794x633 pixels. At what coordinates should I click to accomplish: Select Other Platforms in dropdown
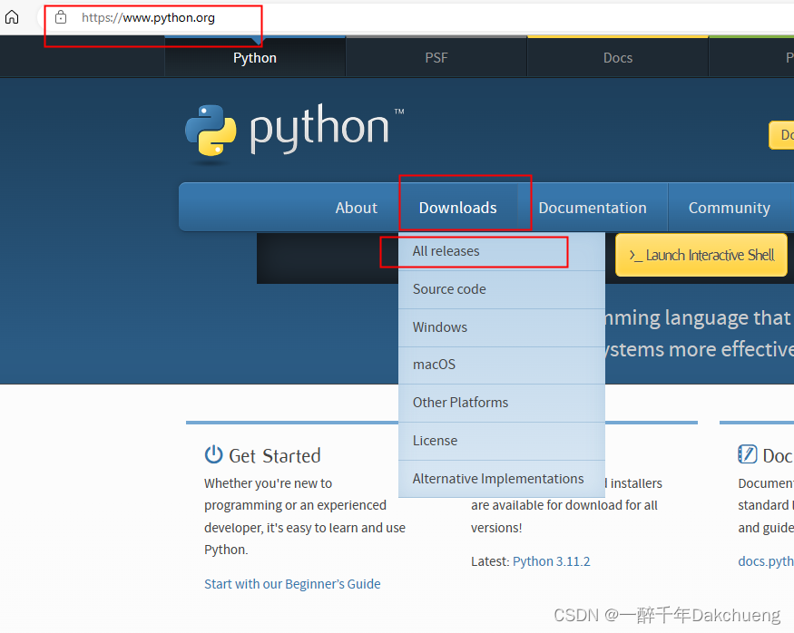click(502, 403)
